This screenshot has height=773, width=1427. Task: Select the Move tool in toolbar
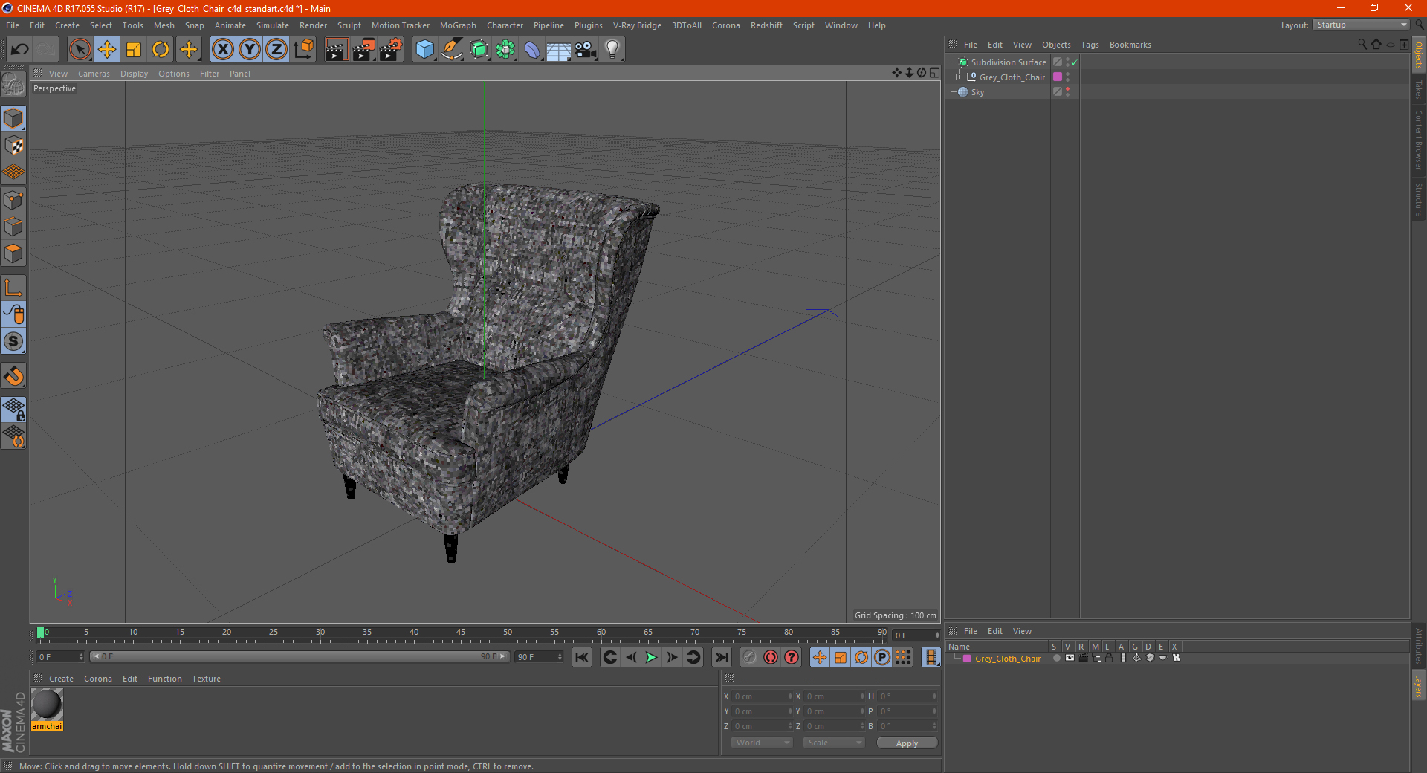107,50
